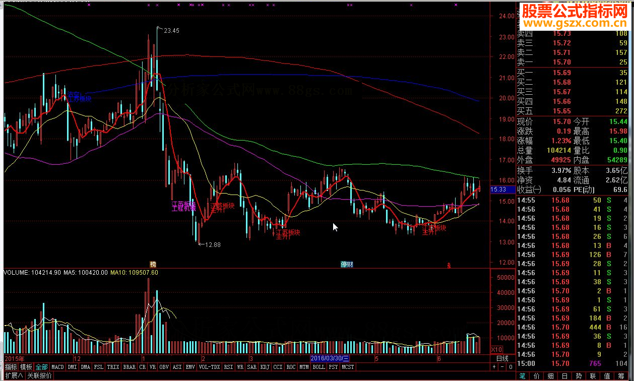Click the 0 reset zoom button
Image resolution: width=634 pixels, height=381 pixels.
click(511, 367)
